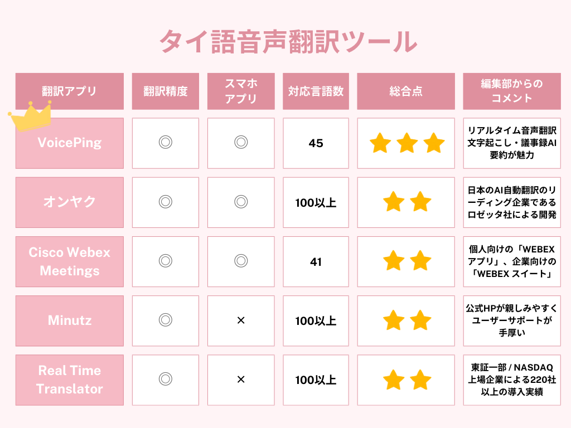Click the translation accuracy double-circle for オンヤク

click(165, 202)
